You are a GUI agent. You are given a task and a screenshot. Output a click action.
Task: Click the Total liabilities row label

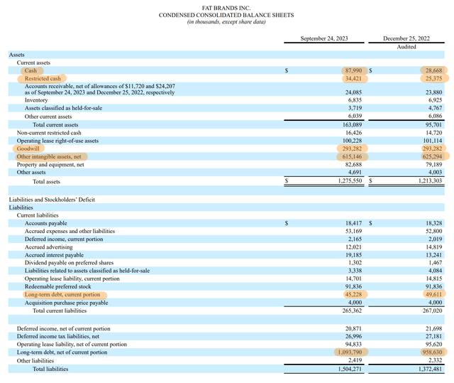click(50, 369)
